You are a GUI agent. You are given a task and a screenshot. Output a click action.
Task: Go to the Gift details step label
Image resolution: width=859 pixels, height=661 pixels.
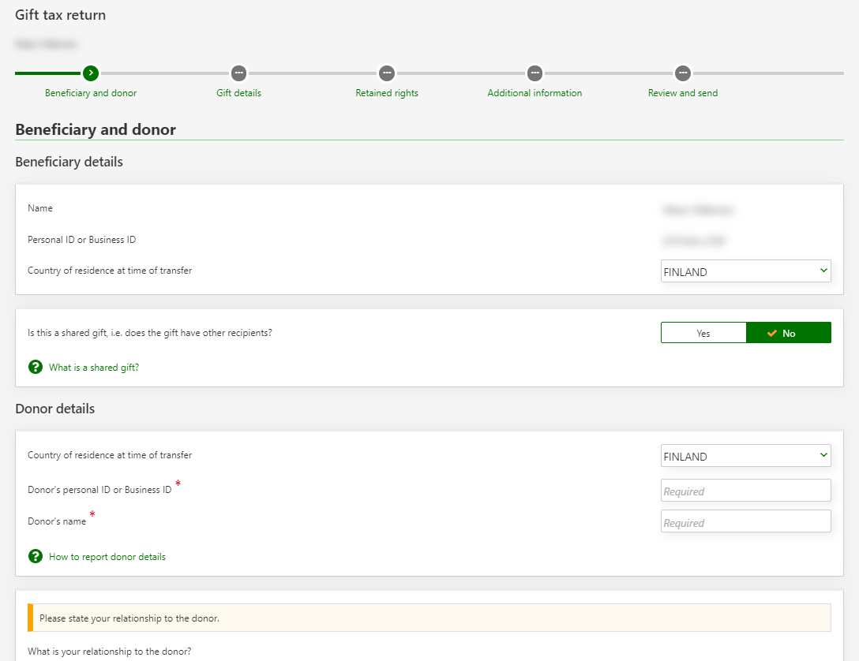[238, 93]
